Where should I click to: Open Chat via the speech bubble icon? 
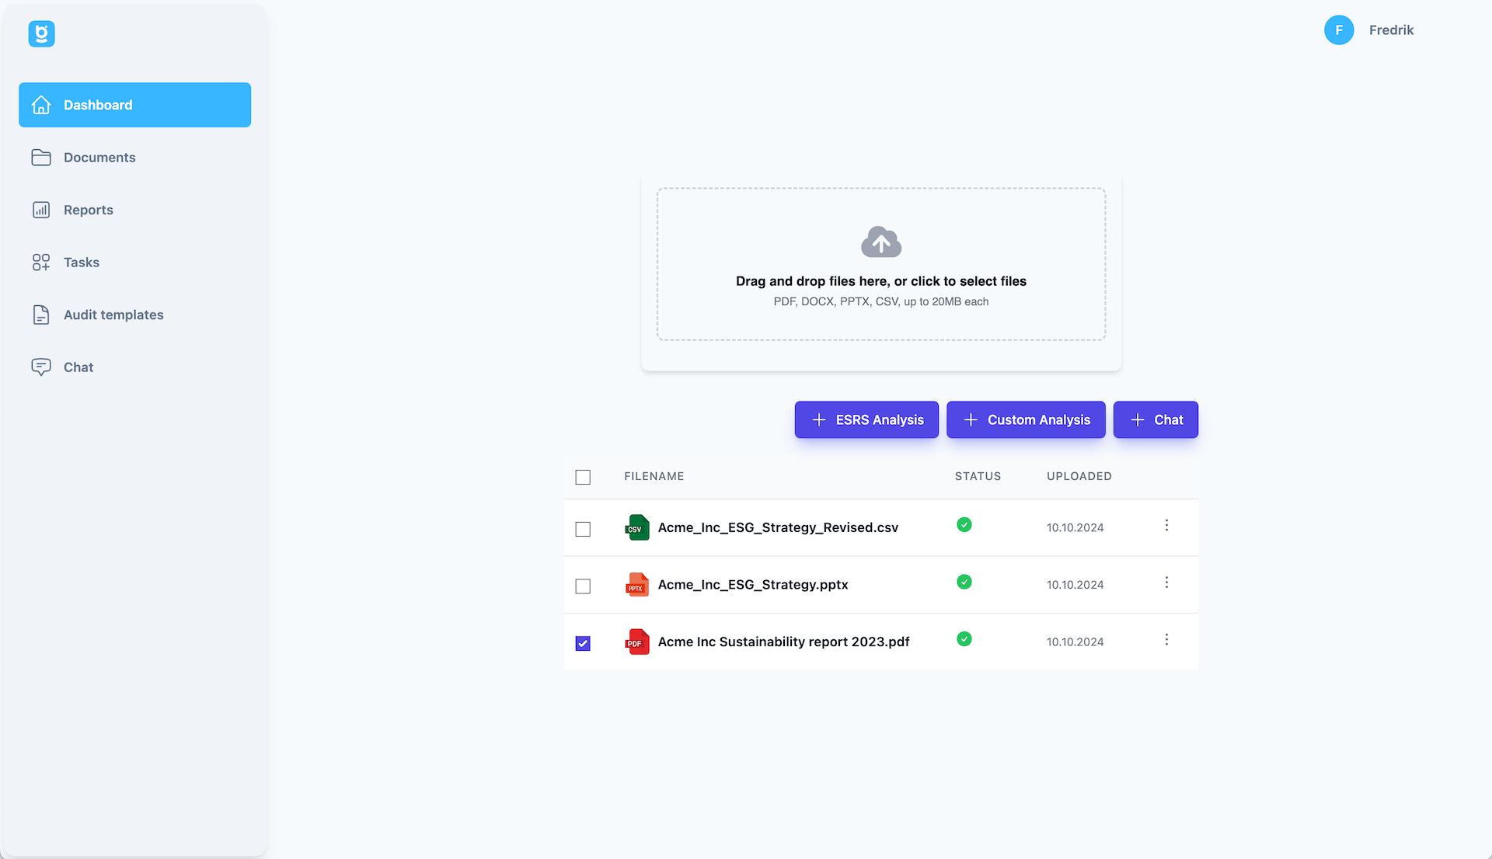41,367
